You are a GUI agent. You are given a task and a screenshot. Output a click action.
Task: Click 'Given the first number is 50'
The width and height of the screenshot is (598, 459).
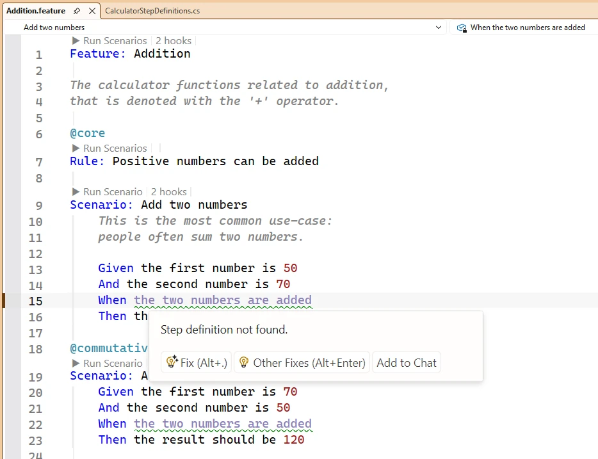(198, 268)
